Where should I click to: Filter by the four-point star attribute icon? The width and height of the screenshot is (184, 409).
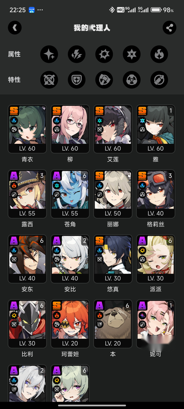point(49,54)
